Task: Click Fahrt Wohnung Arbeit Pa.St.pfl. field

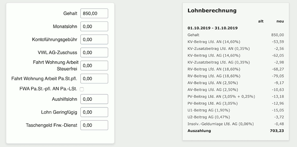Action: pos(94,78)
